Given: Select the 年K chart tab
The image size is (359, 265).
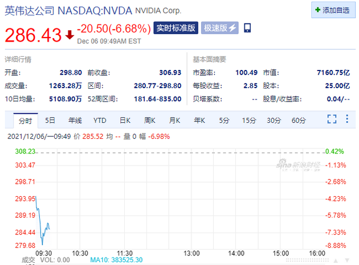Looking at the screenshot, I should pyautogui.click(x=199, y=120).
